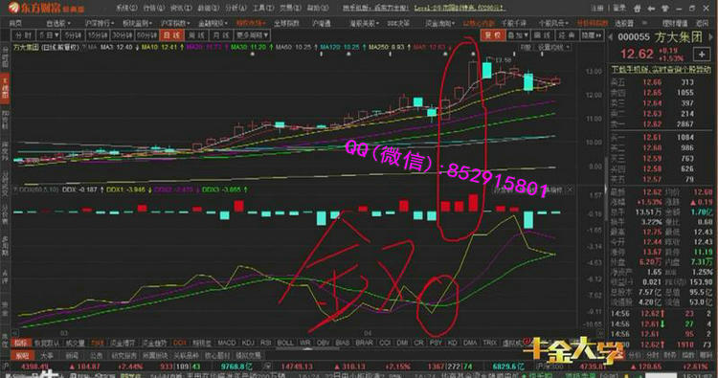
Task: Close the DDX indicator sub-panel
Action: point(570,189)
